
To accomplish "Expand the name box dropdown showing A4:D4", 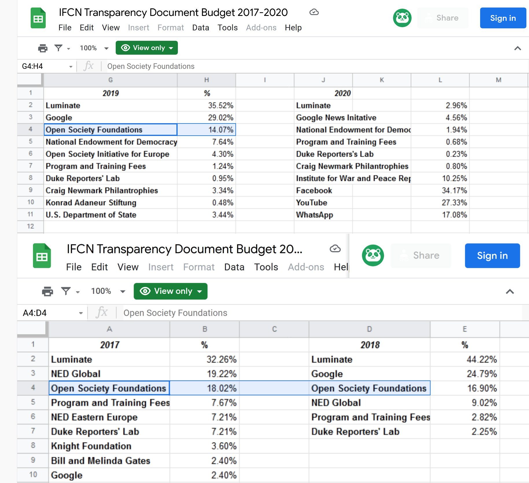I will click(81, 313).
